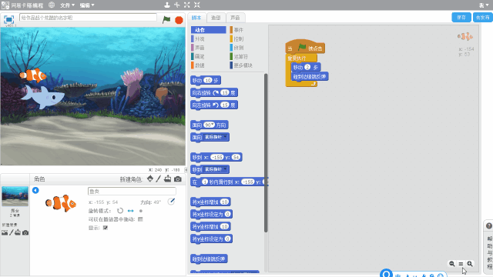
Task: Set rotation mode to all-around rotate
Action: (120, 211)
